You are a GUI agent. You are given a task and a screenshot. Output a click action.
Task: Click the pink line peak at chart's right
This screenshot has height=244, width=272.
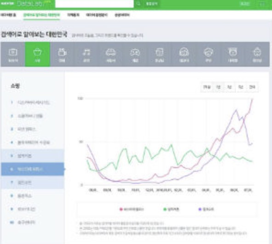click(x=252, y=99)
